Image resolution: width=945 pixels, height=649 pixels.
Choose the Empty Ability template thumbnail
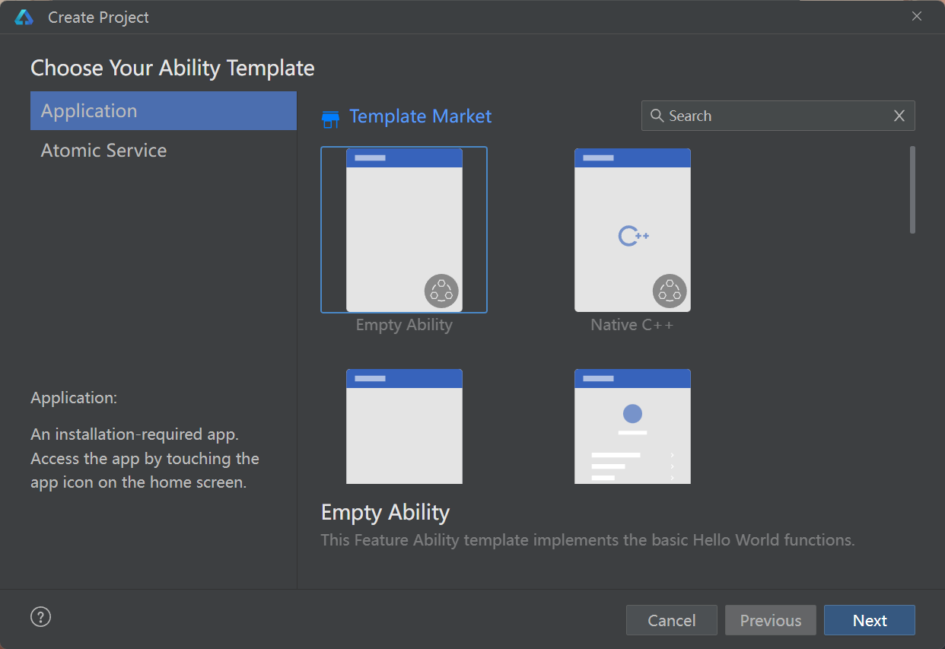pos(404,230)
